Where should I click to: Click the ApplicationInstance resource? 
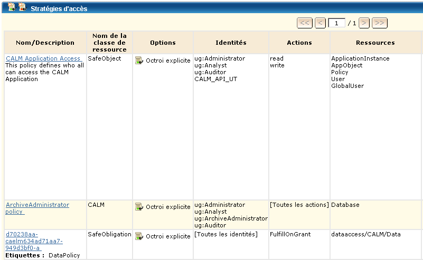click(x=360, y=58)
